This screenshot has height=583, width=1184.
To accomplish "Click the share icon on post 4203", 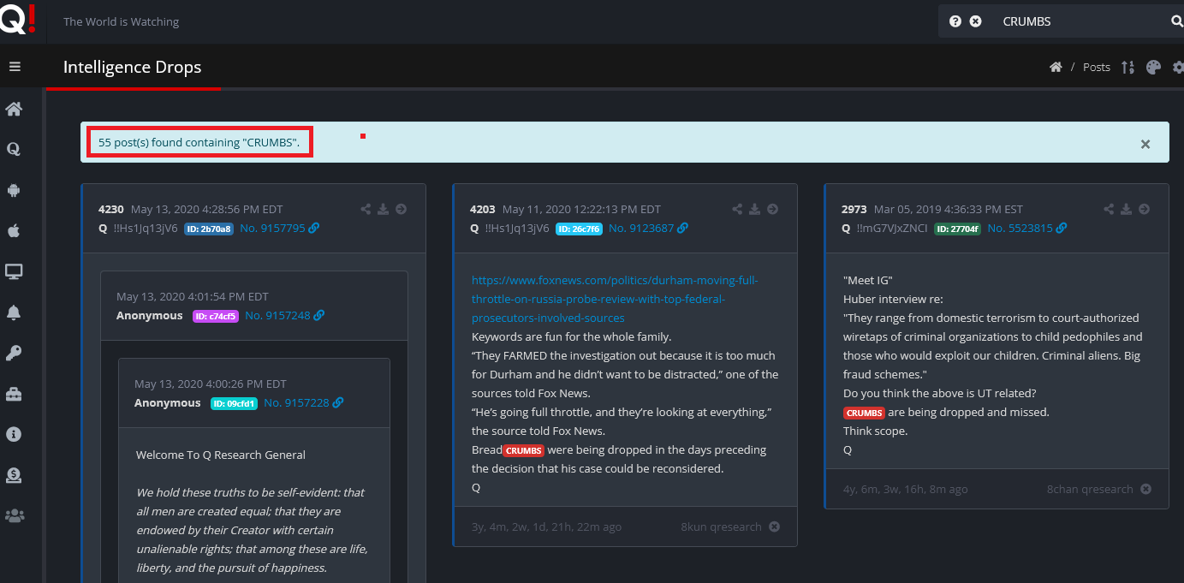I will [737, 209].
